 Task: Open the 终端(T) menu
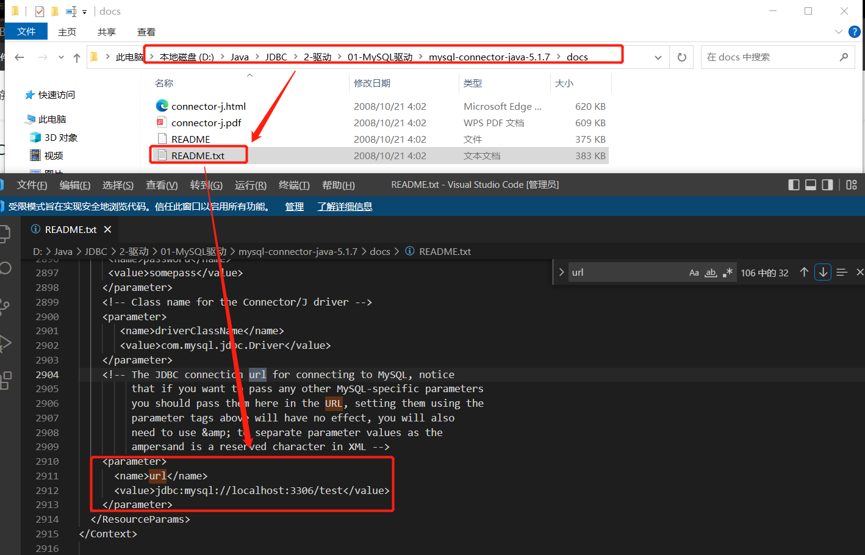[x=294, y=185]
